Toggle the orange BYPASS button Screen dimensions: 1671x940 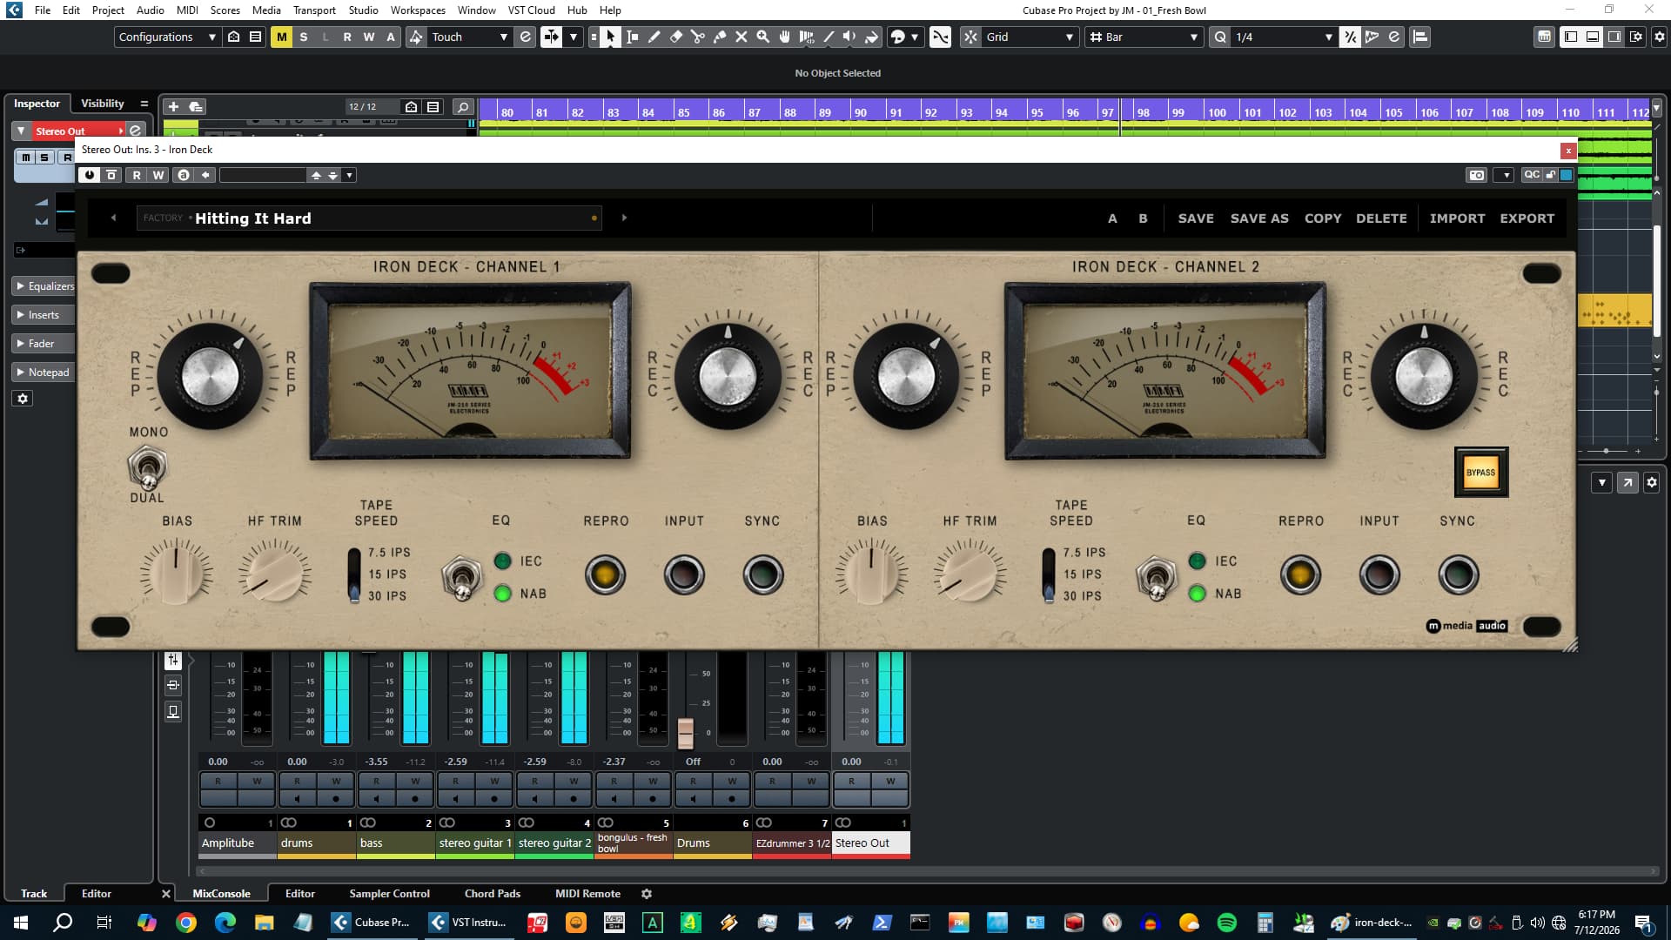pyautogui.click(x=1480, y=473)
